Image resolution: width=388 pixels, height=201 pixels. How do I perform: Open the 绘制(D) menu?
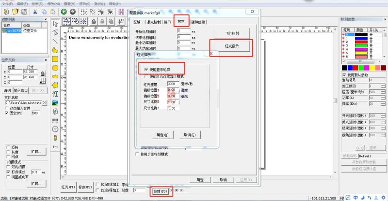click(x=37, y=4)
